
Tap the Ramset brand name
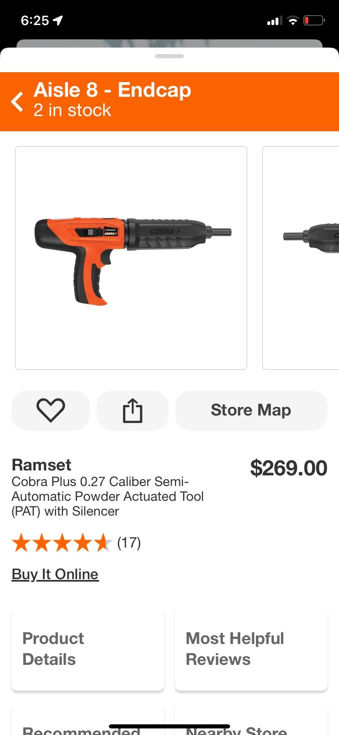pos(41,465)
